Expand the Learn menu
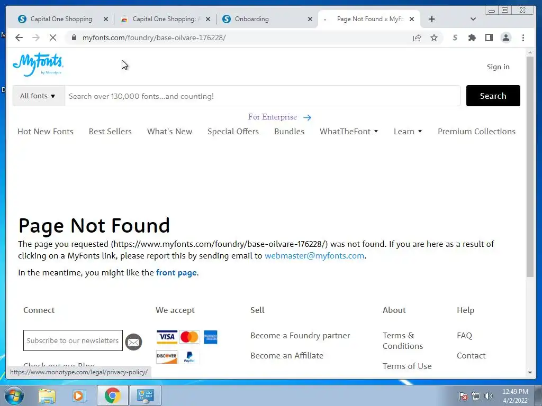The image size is (542, 406). [x=408, y=132]
